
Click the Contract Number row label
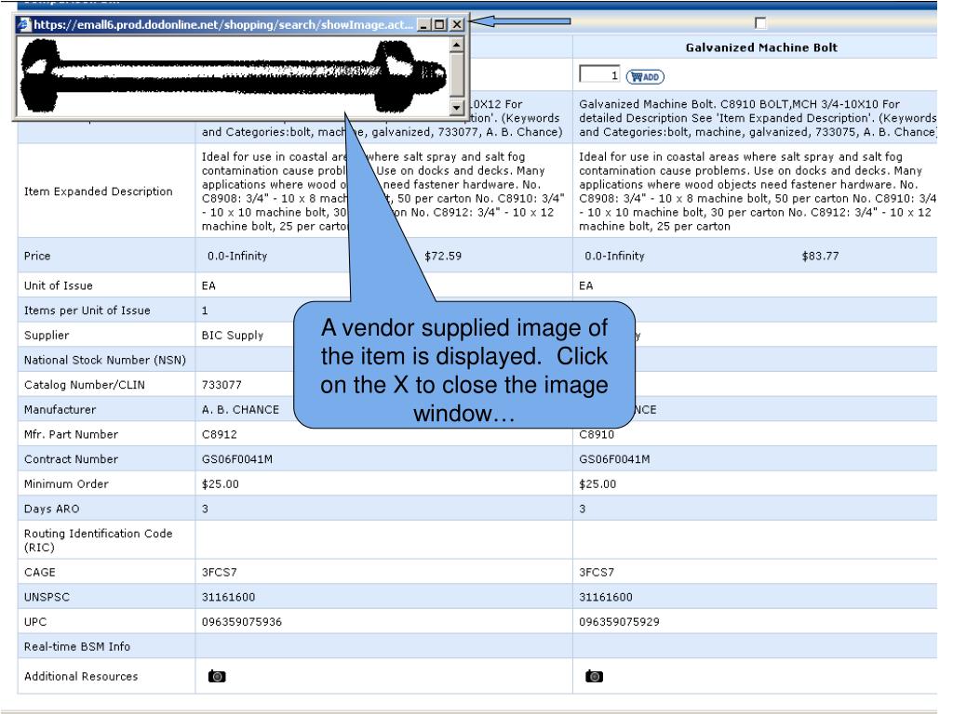tap(71, 459)
